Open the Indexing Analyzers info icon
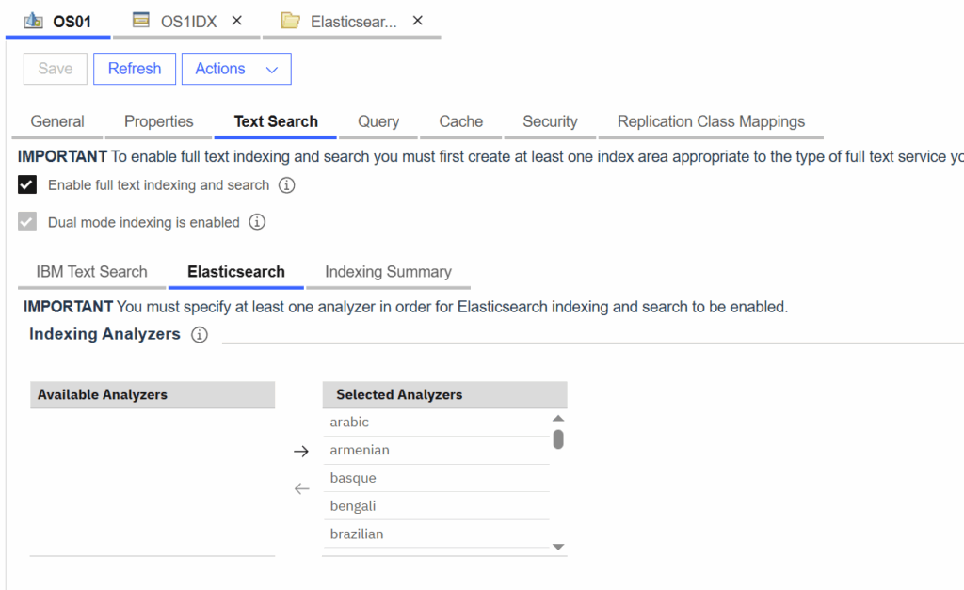 pos(199,335)
